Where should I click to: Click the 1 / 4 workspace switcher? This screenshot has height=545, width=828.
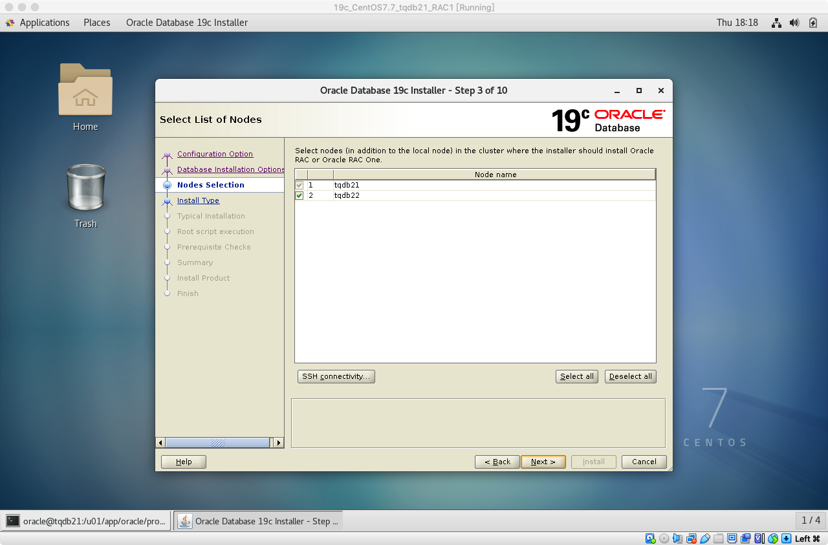tap(811, 520)
